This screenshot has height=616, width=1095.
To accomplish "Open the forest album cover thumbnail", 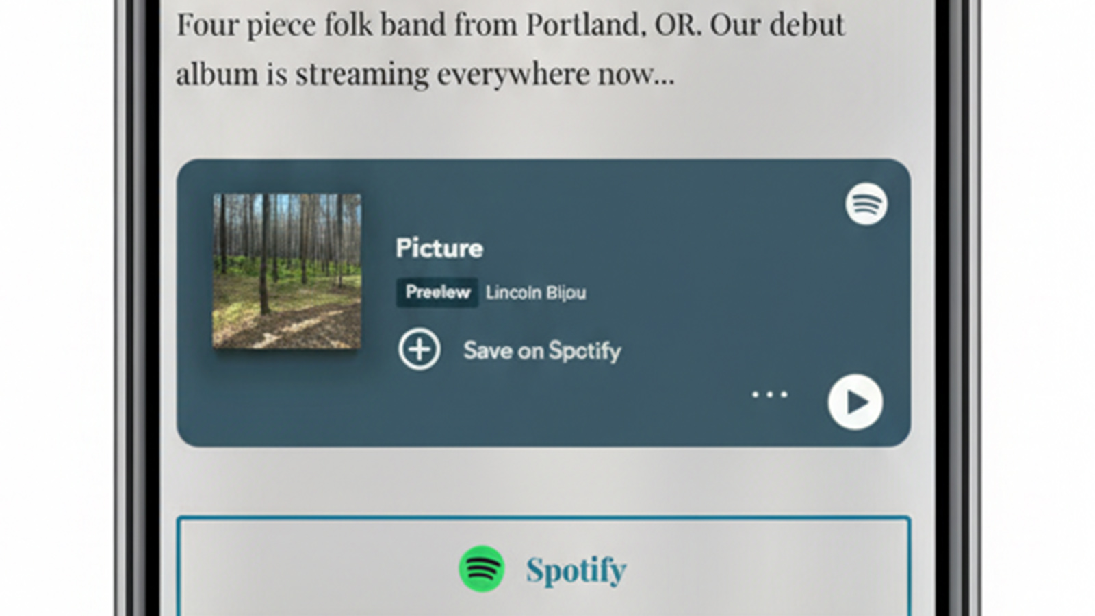I will pyautogui.click(x=287, y=271).
